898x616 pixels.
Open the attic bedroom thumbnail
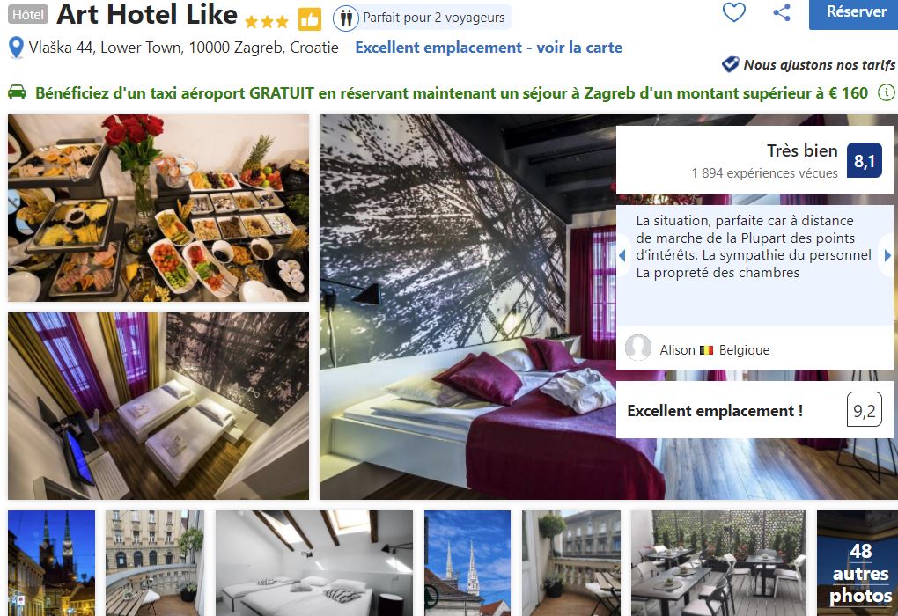(x=313, y=563)
